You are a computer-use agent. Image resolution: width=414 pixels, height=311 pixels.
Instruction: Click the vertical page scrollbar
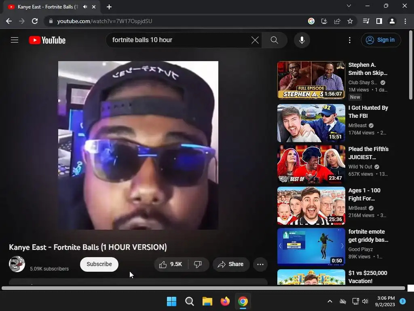point(411,65)
